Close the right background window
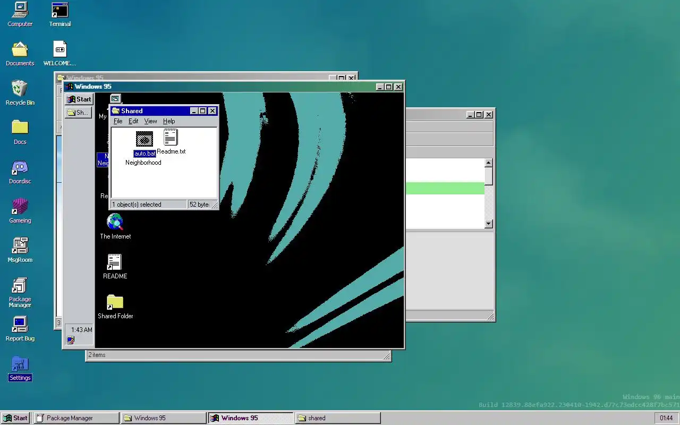 coord(489,115)
